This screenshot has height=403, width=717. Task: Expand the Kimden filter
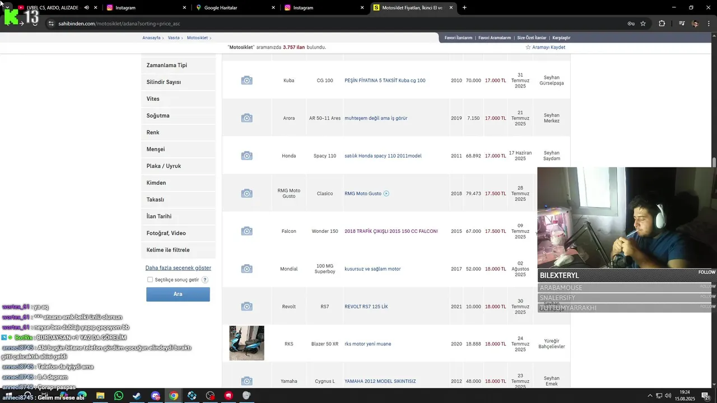coord(178,183)
